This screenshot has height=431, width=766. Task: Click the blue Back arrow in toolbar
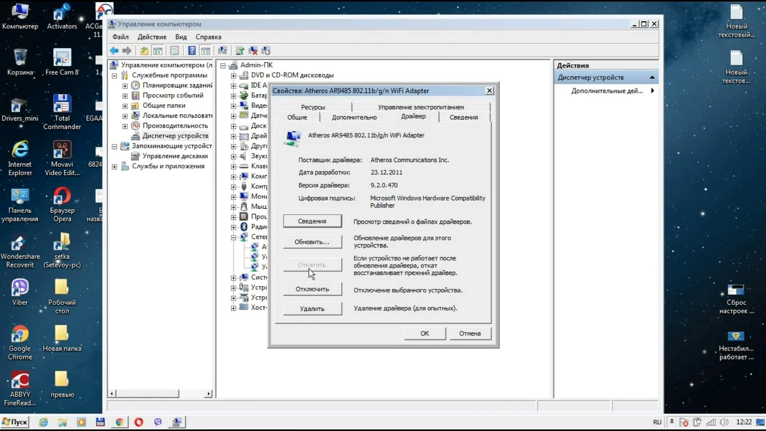pos(114,51)
